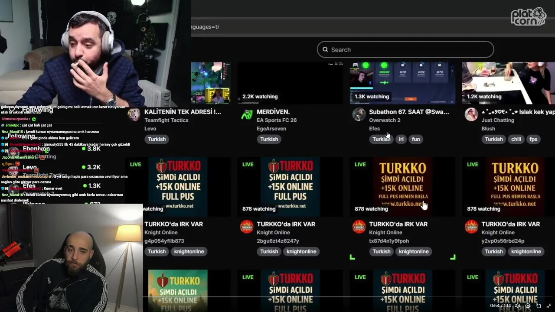Open the 2.2K watching EA Sports thumbnail
Image resolution: width=555 pixels, height=312 pixels.
tap(290, 83)
